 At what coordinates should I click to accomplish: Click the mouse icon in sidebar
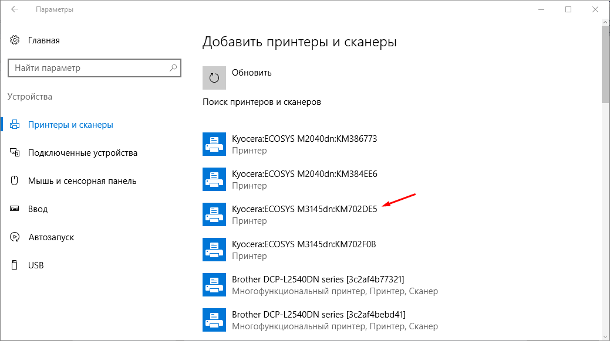[15, 180]
